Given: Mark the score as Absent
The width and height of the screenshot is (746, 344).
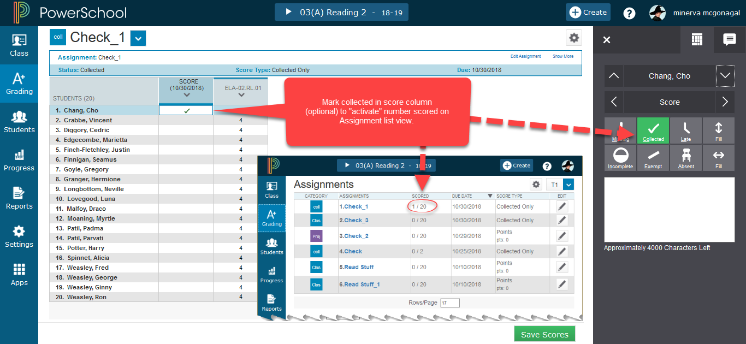Looking at the screenshot, I should [x=686, y=158].
